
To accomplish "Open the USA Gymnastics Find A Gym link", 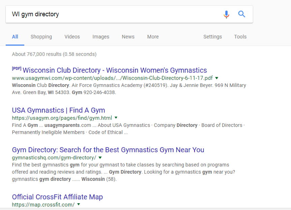I will (x=58, y=110).
